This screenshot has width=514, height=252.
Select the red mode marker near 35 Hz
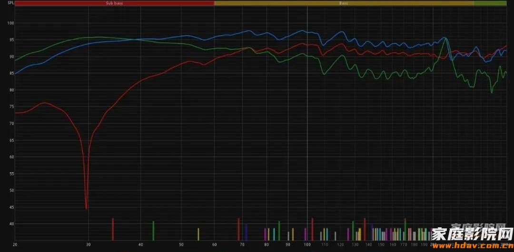[x=113, y=229]
